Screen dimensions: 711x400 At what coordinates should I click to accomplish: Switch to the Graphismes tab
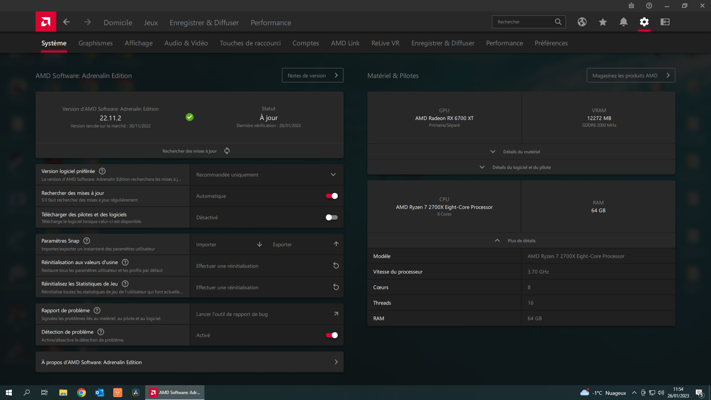click(x=96, y=43)
